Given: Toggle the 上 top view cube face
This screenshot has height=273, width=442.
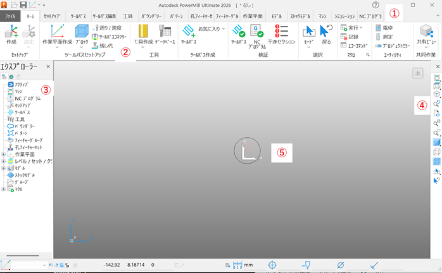Looking at the screenshot, I should pyautogui.click(x=418, y=73).
